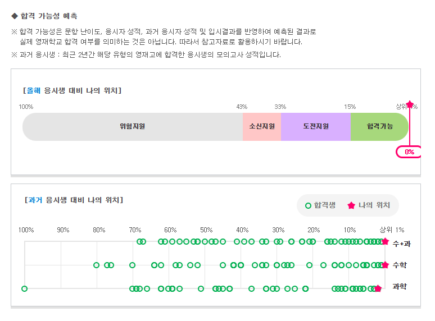The image size is (435, 321).
Task: Click the green circle 합격생 legend icon
Action: [308, 205]
